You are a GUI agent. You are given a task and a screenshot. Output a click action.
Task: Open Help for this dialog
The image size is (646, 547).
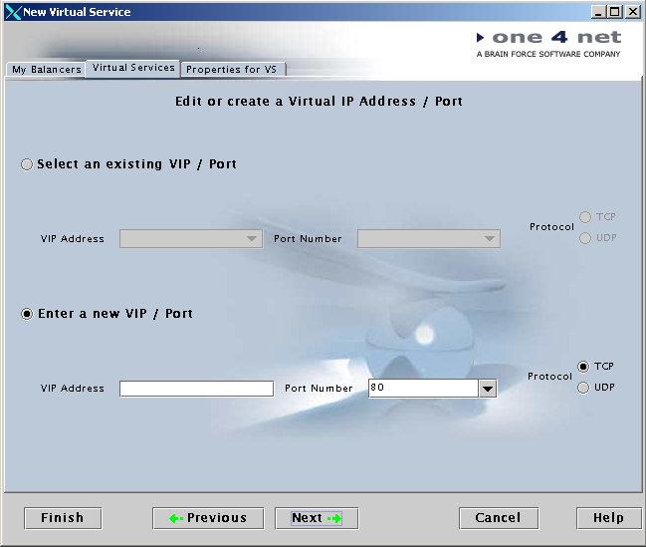pos(609,518)
